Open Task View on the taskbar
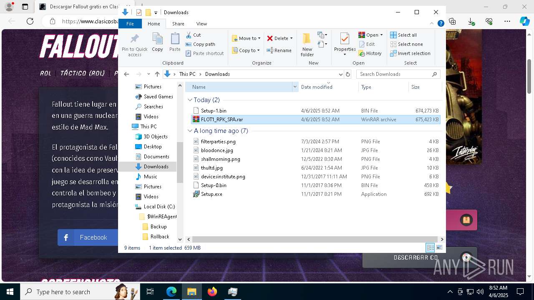Viewport: 534px width, 300px height. coord(150,292)
